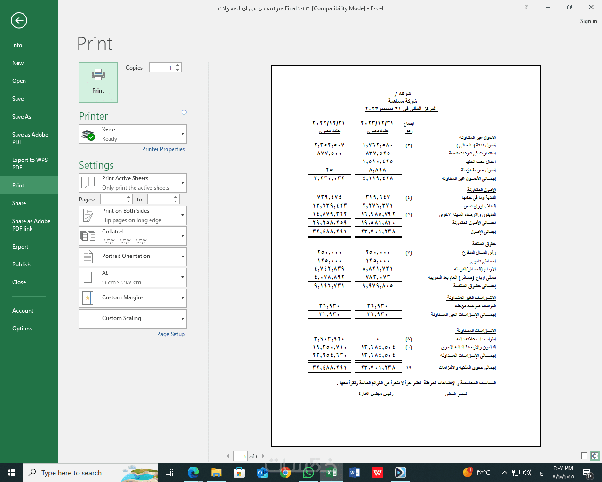This screenshot has width=602, height=482.
Task: Open the Excel Help question mark
Action: pos(526,8)
